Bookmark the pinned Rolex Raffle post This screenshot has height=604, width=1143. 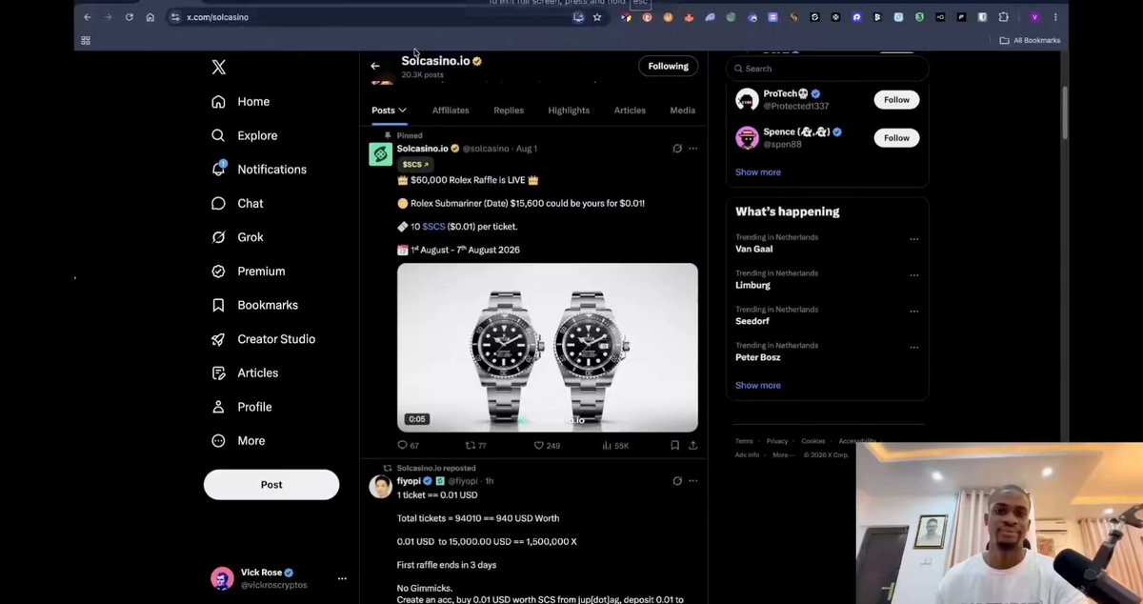click(674, 445)
